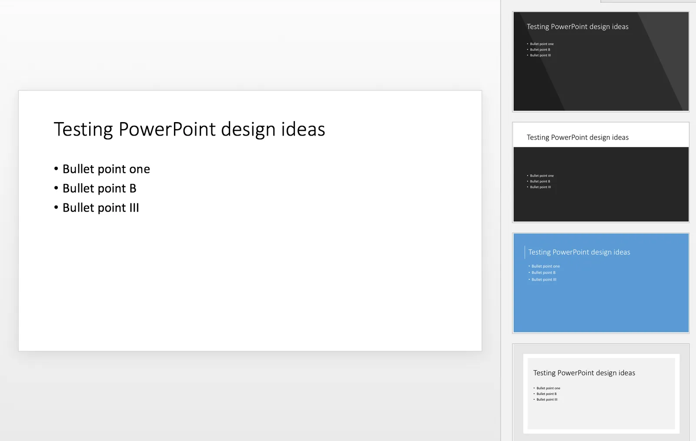Click the 'Bullet point one' text on slide
Viewport: 696px width, 441px height.
tap(106, 169)
